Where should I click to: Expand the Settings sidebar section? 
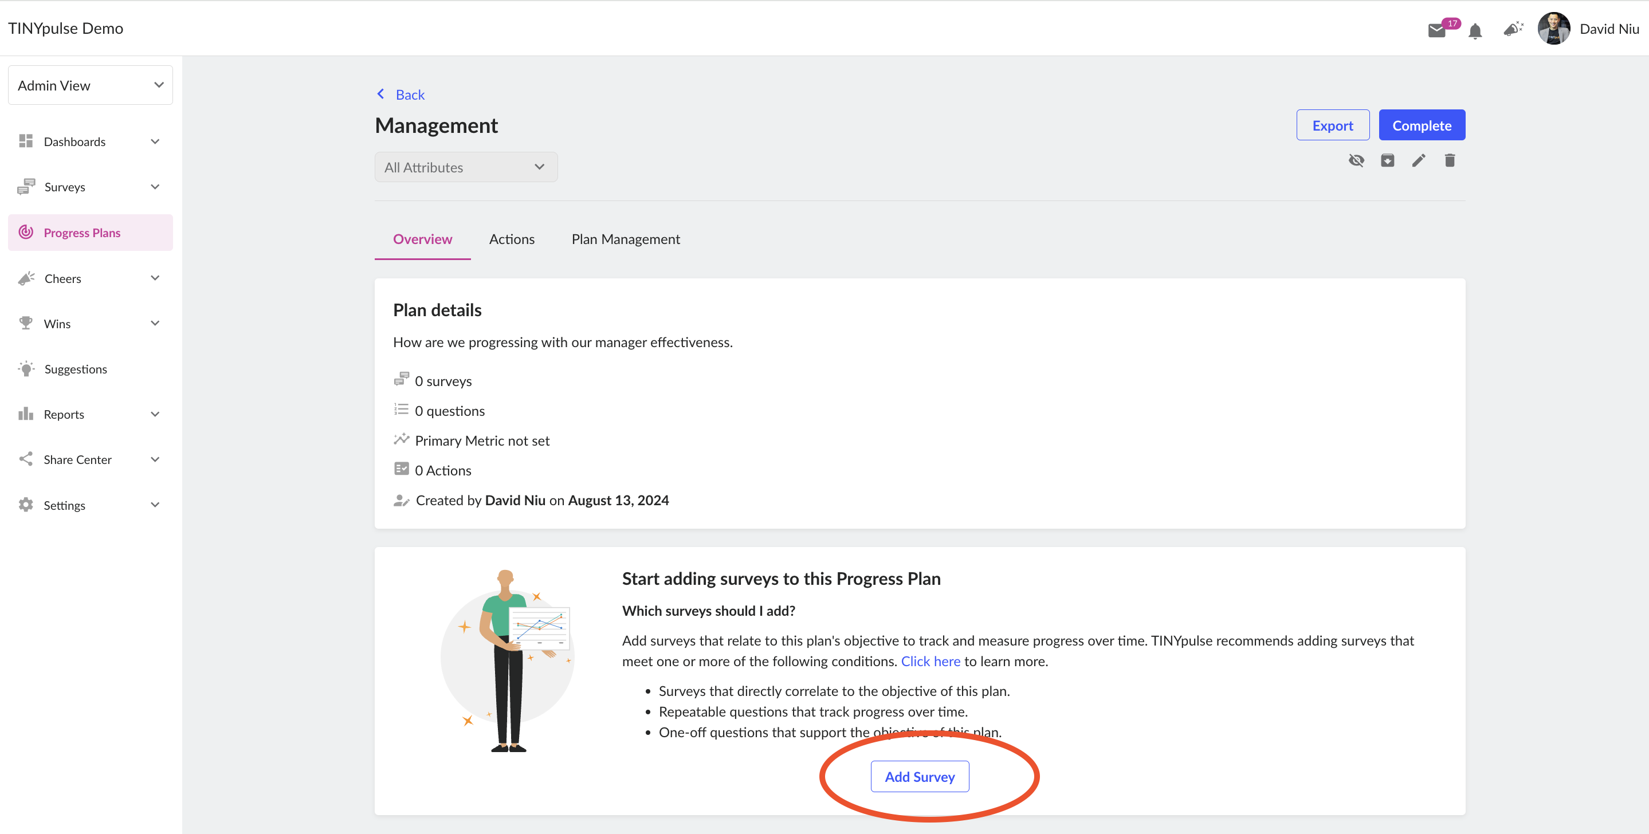(91, 505)
